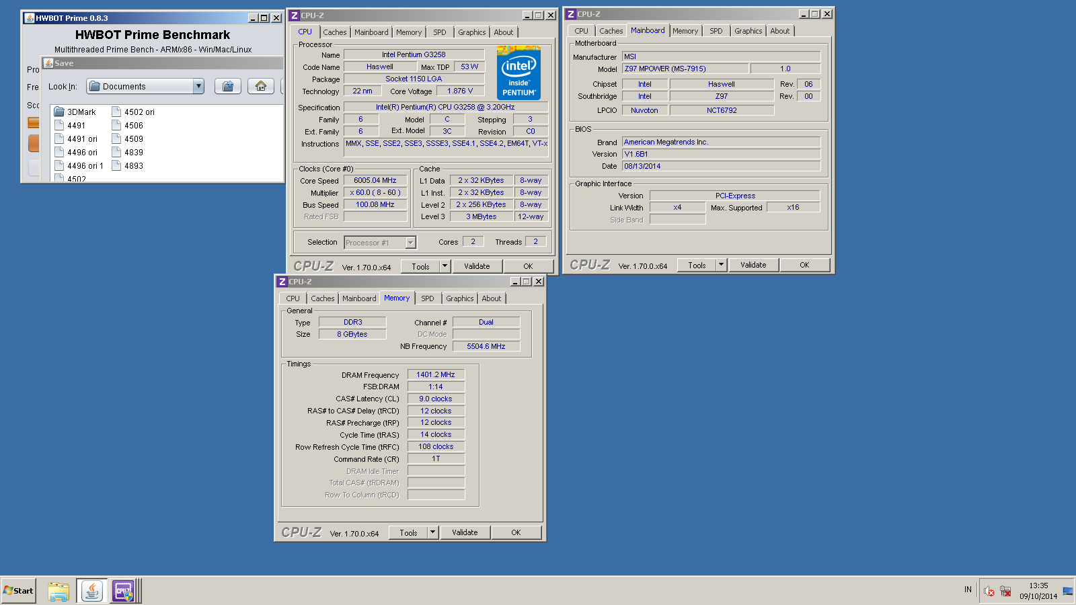Open Memory tab in CPU-Z CPU window
The image size is (1076, 605).
tap(409, 32)
